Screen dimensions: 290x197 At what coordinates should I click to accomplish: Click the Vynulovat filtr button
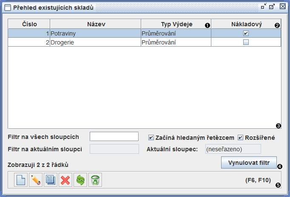pos(249,163)
